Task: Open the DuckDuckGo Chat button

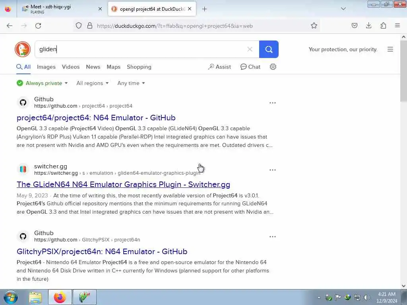Action: point(250,67)
